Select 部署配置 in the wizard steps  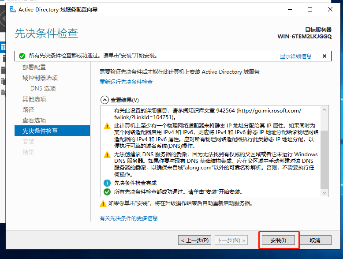tap(34, 67)
